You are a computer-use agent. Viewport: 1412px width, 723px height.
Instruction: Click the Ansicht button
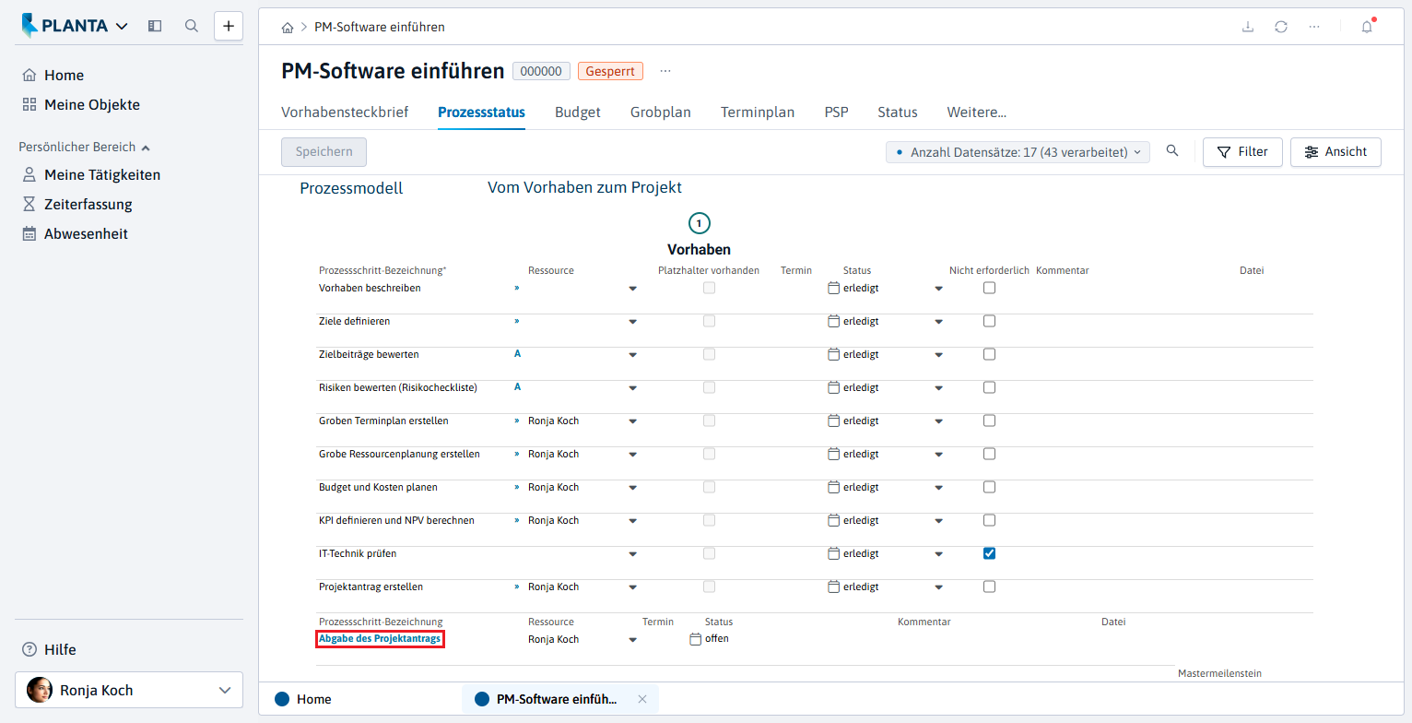[1336, 152]
